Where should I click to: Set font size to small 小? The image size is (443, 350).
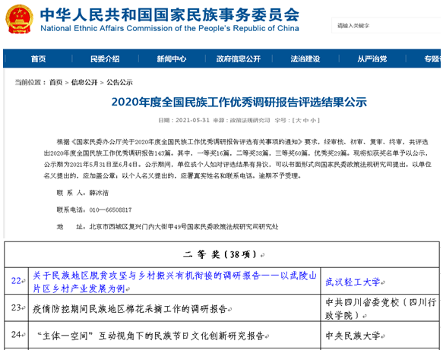(313, 121)
